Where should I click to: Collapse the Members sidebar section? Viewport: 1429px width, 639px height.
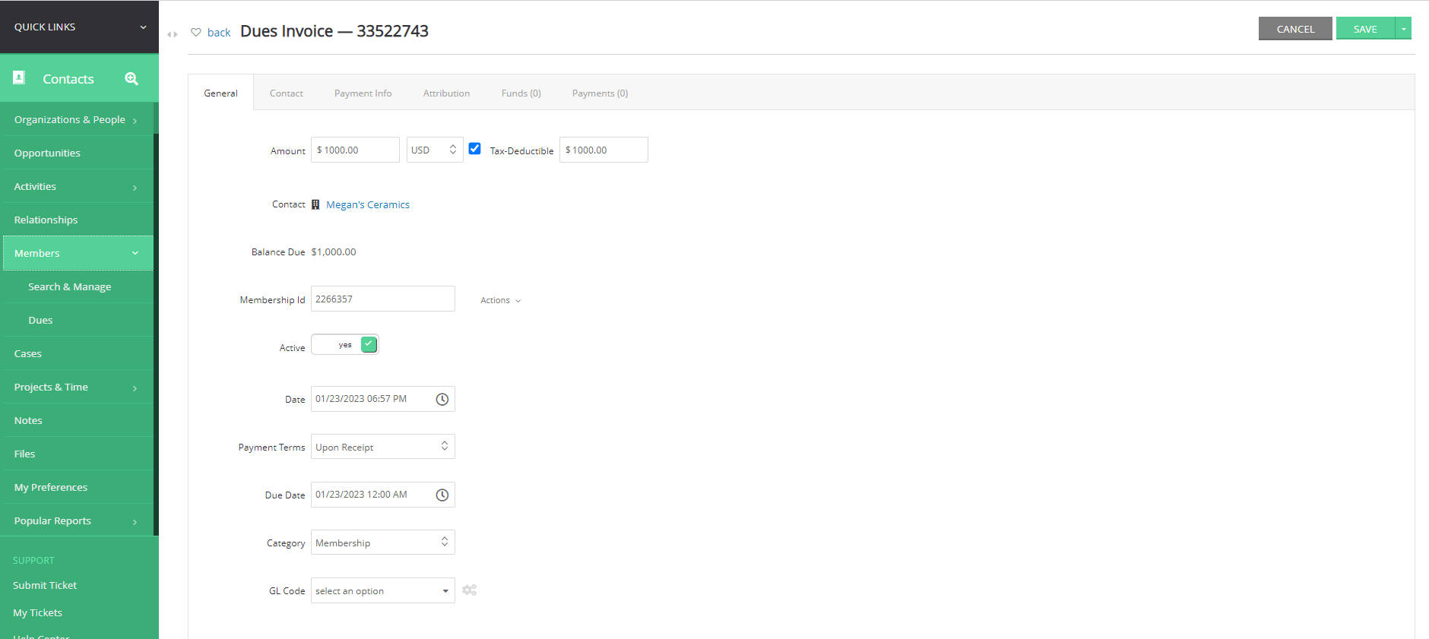point(78,253)
